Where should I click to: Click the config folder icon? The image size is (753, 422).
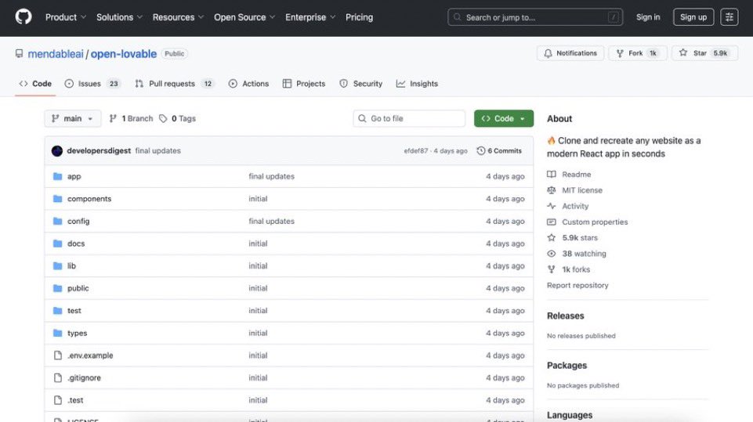(x=58, y=222)
